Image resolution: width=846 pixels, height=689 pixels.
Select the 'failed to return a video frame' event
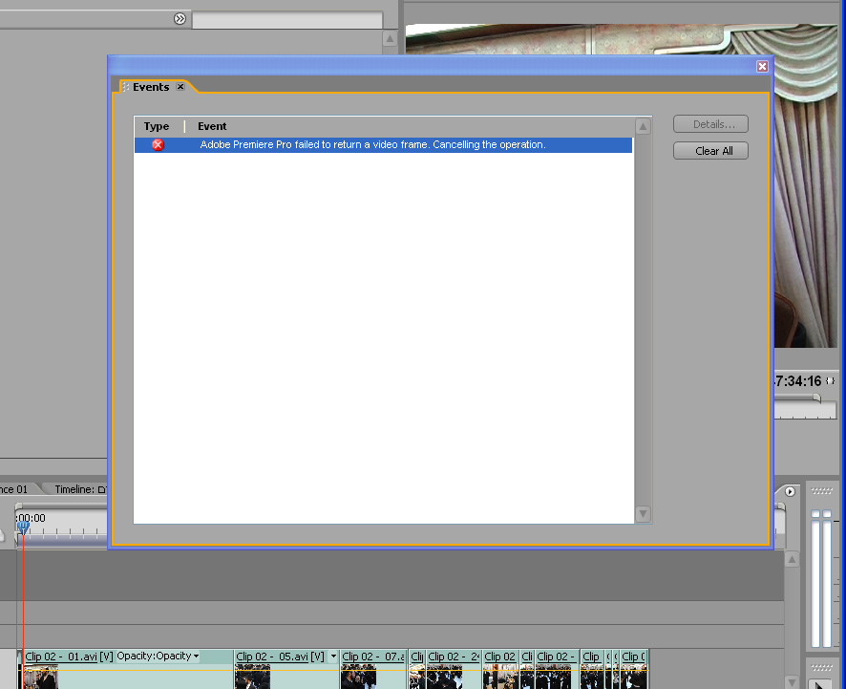point(383,144)
